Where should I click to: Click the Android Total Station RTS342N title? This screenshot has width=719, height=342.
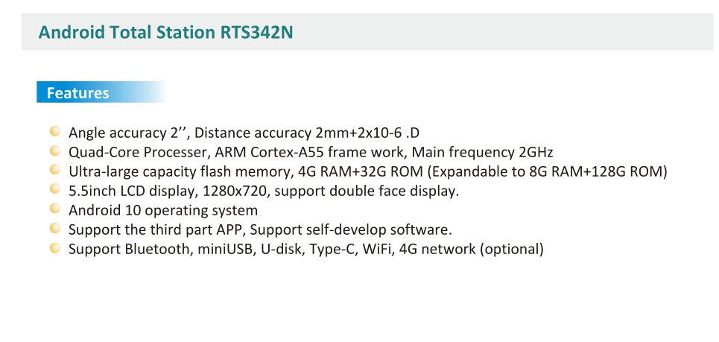tap(165, 32)
